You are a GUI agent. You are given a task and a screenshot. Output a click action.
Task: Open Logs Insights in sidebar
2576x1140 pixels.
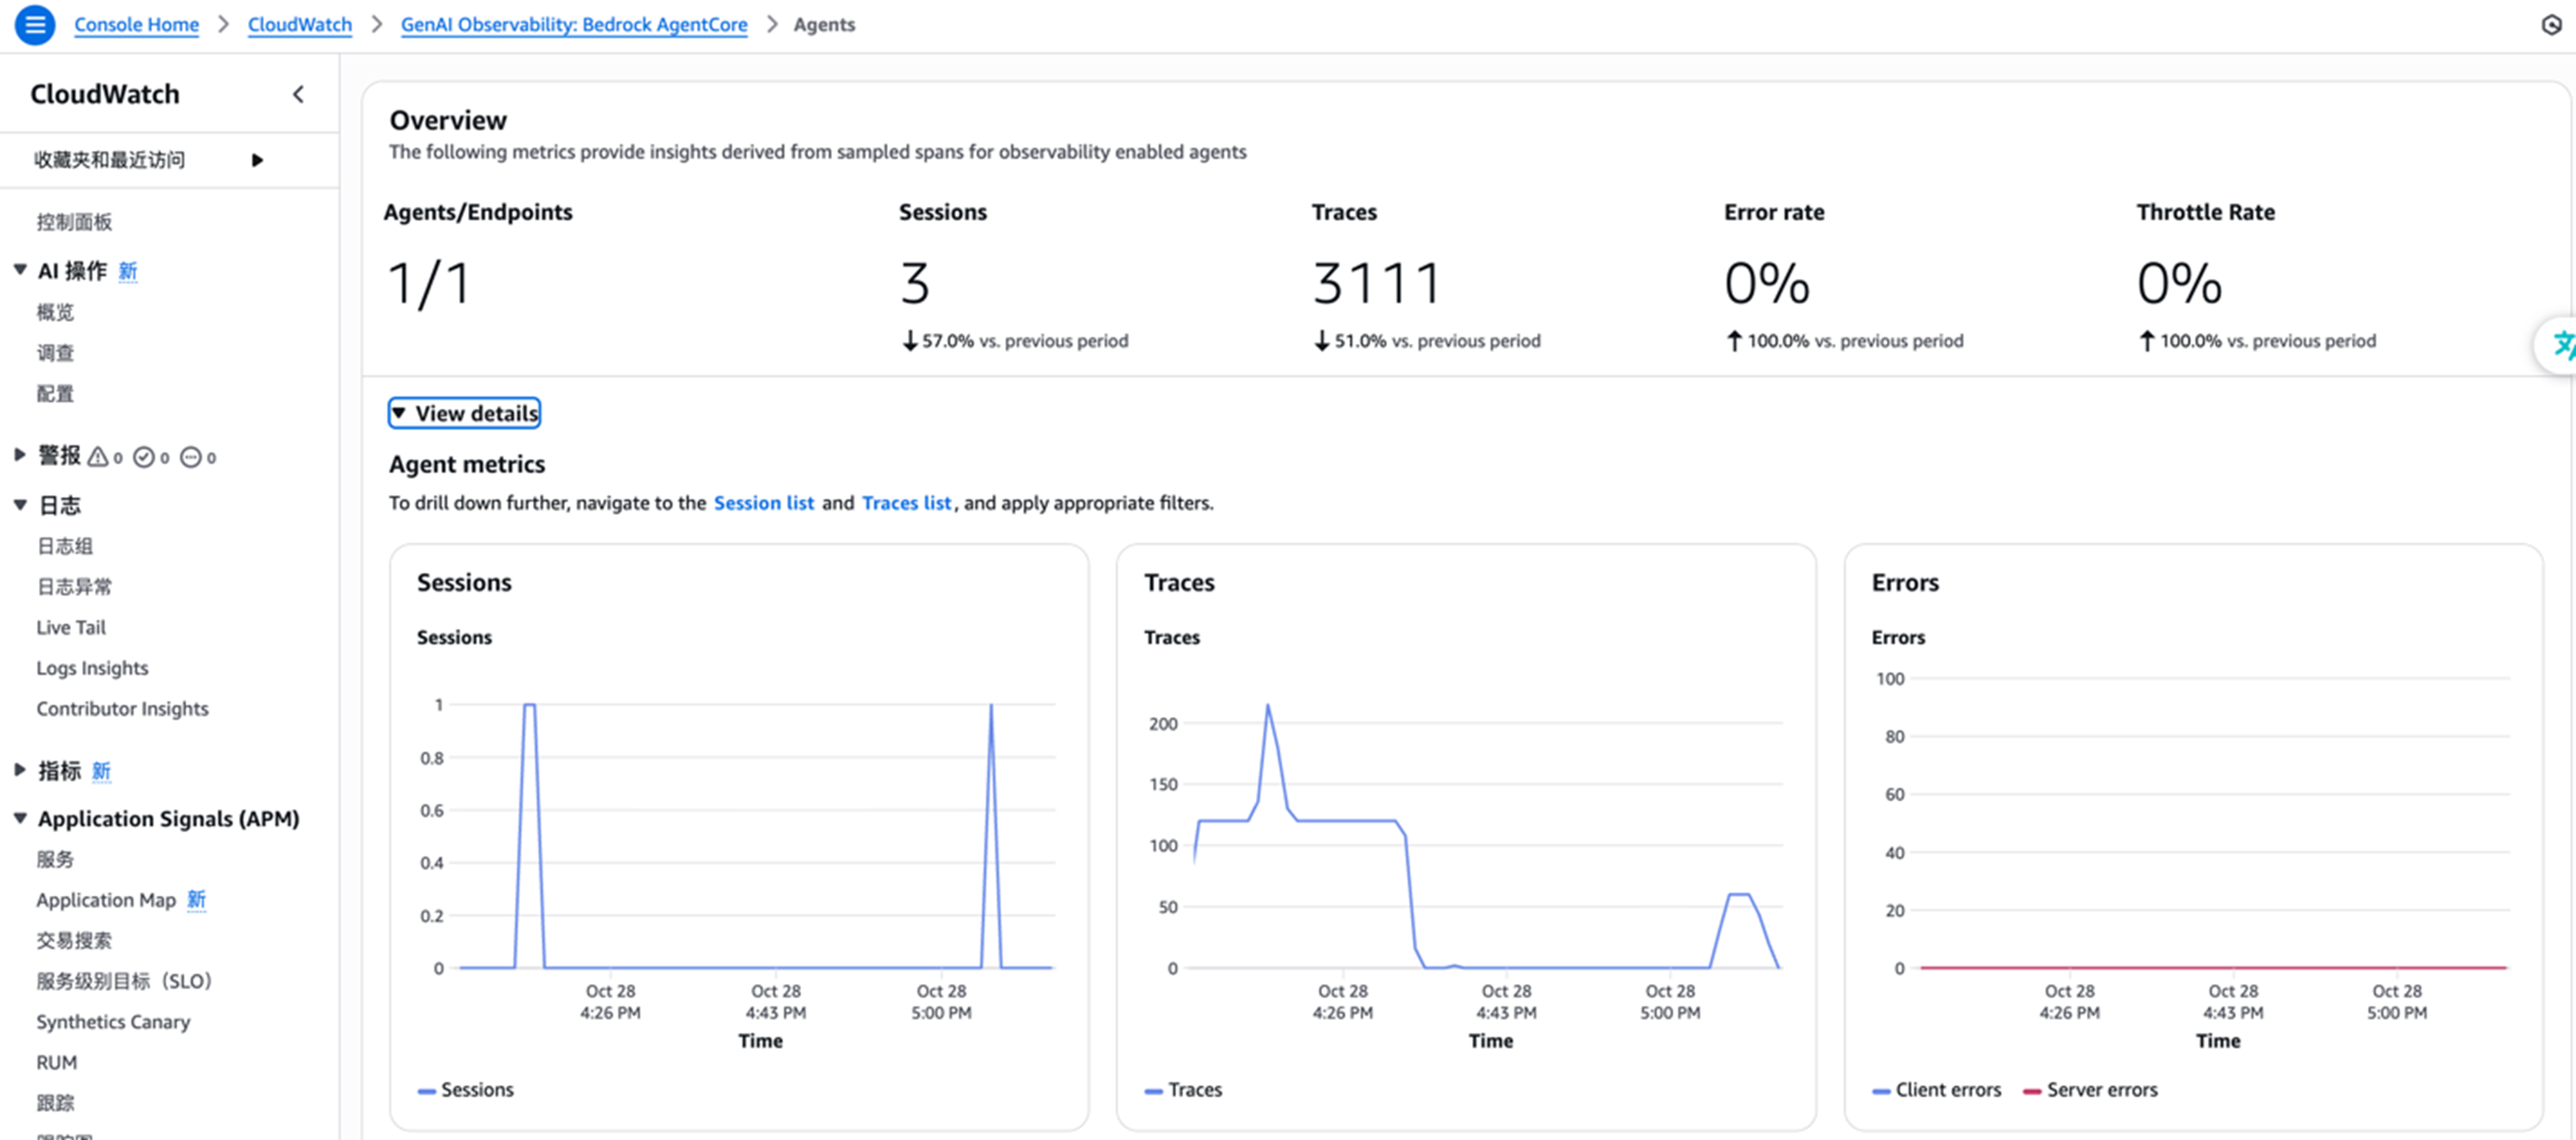point(92,668)
